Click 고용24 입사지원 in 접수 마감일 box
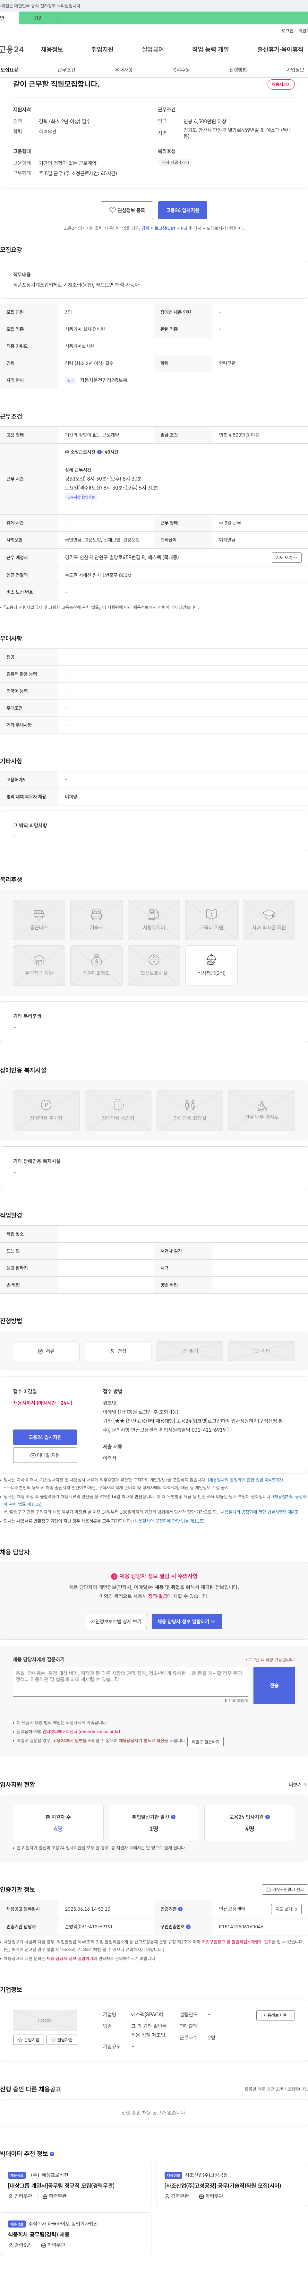Viewport: 308px width, 2285px height. [x=45, y=1436]
